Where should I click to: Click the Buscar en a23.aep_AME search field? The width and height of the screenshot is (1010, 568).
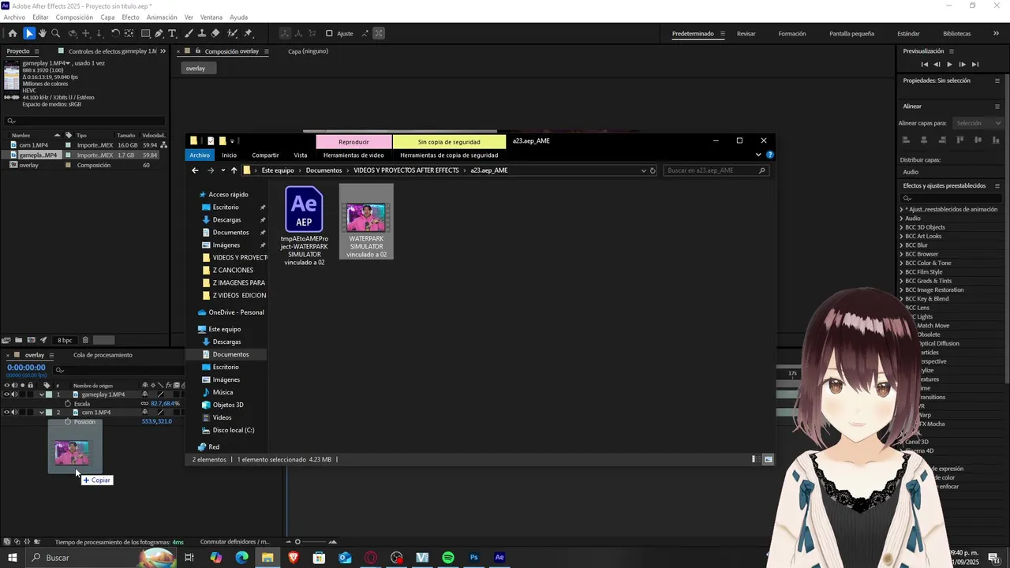point(716,170)
